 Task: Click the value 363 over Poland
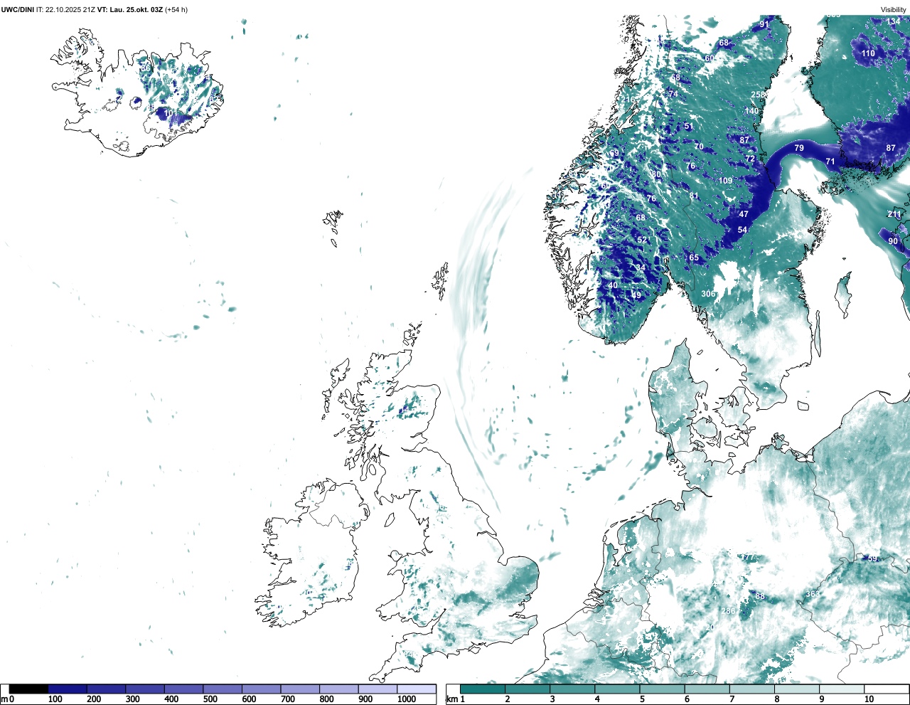point(813,594)
